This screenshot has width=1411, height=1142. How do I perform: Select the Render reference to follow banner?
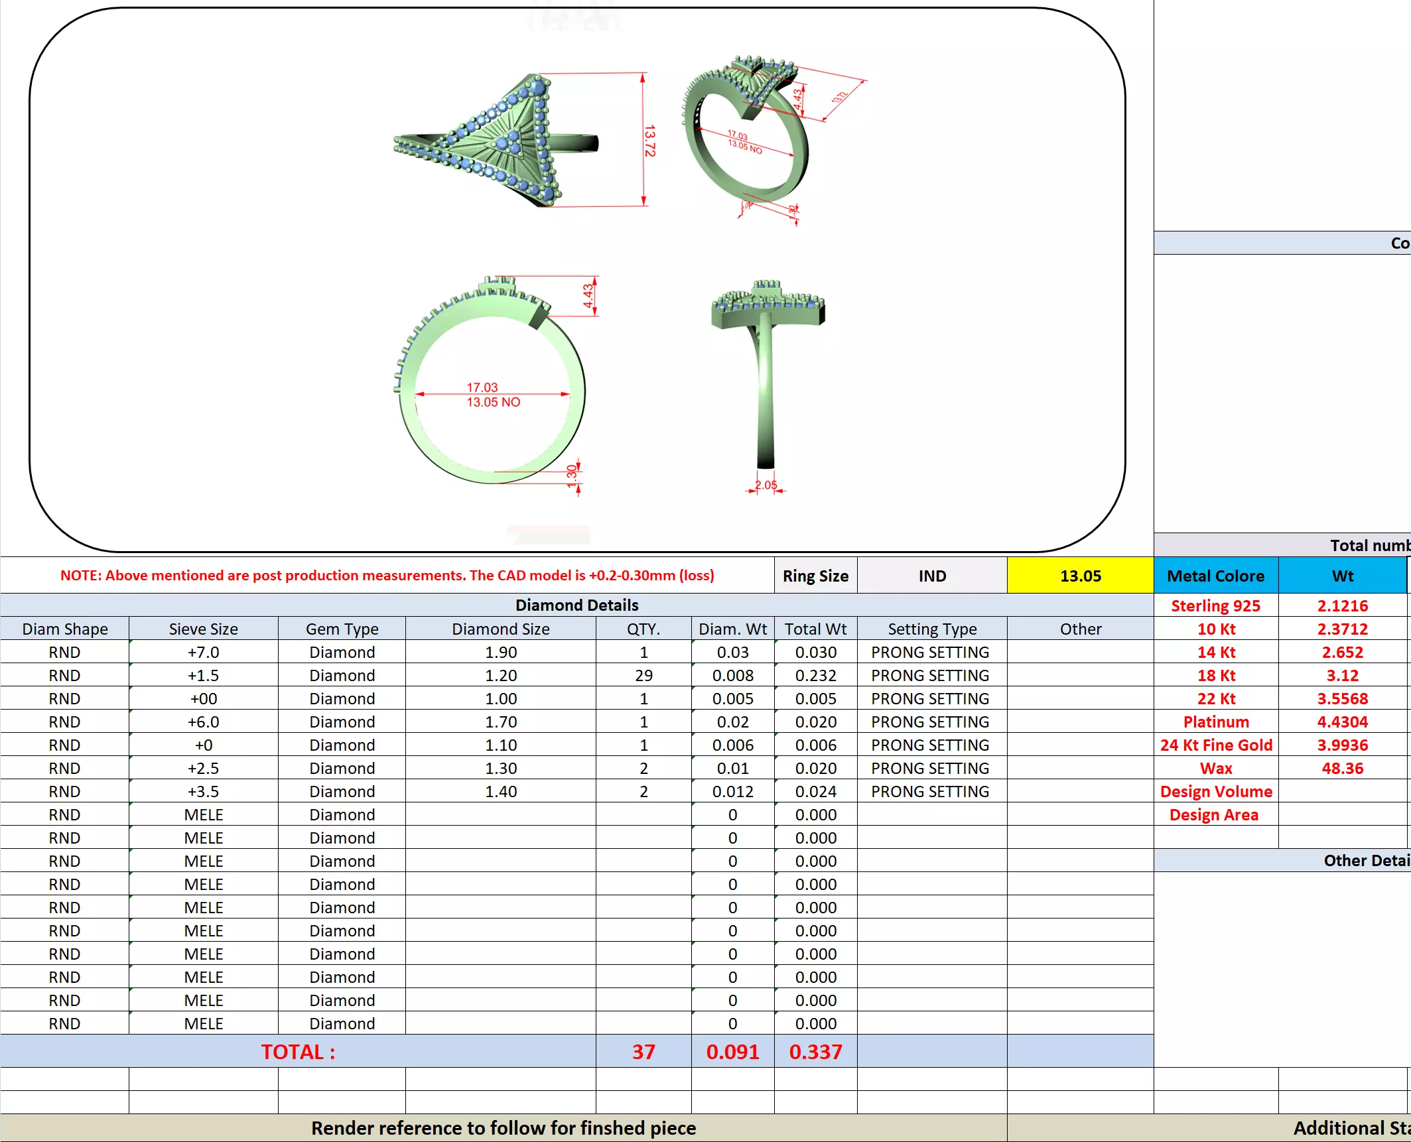[x=503, y=1128]
